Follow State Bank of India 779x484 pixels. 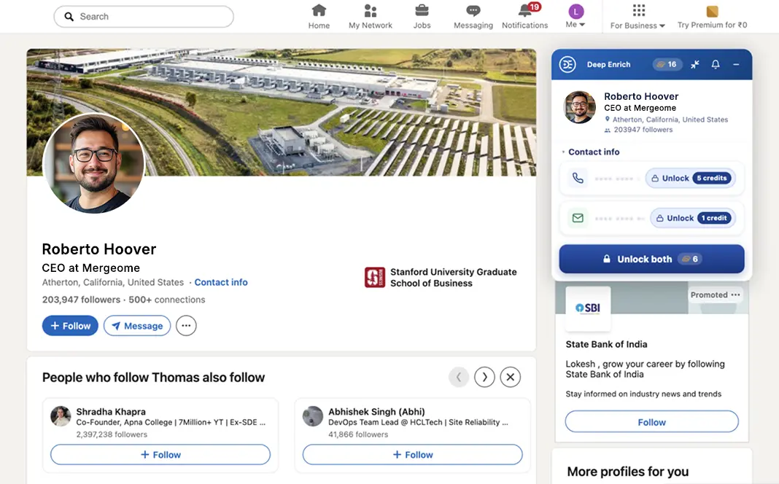(652, 421)
